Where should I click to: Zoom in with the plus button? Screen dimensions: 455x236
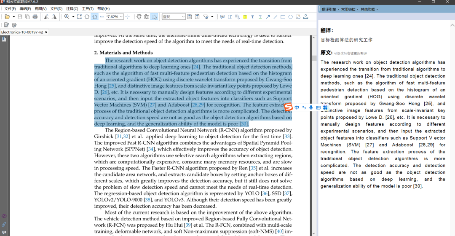click(x=127, y=17)
